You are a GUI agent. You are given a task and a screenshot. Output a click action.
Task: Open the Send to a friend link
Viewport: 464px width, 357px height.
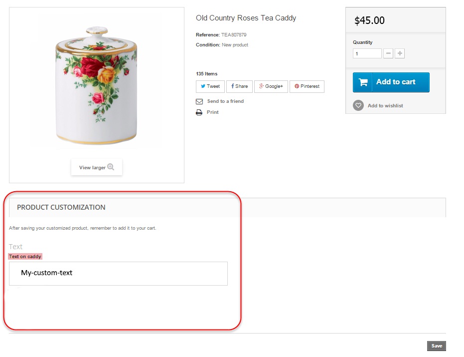[x=225, y=101]
